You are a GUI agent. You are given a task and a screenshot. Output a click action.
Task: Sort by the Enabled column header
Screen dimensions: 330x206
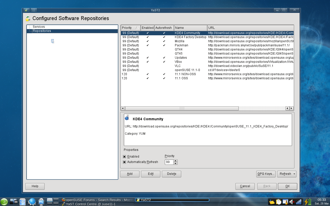[x=147, y=28]
